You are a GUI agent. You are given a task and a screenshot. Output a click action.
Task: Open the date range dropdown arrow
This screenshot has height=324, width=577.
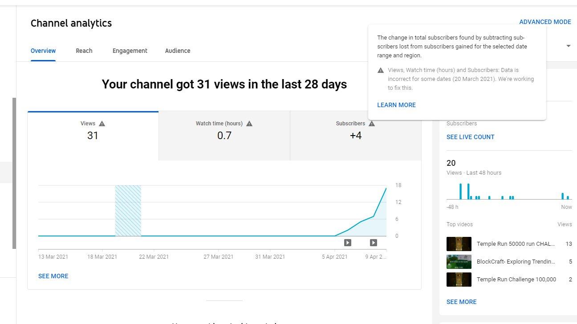(x=569, y=46)
